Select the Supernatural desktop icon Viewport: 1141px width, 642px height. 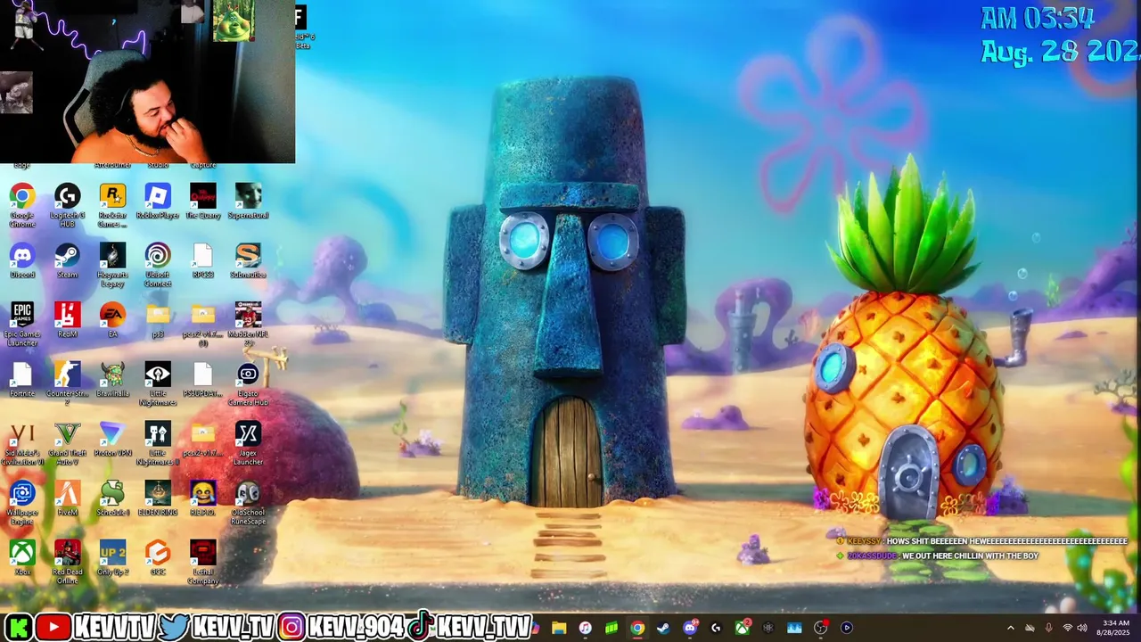(x=248, y=202)
